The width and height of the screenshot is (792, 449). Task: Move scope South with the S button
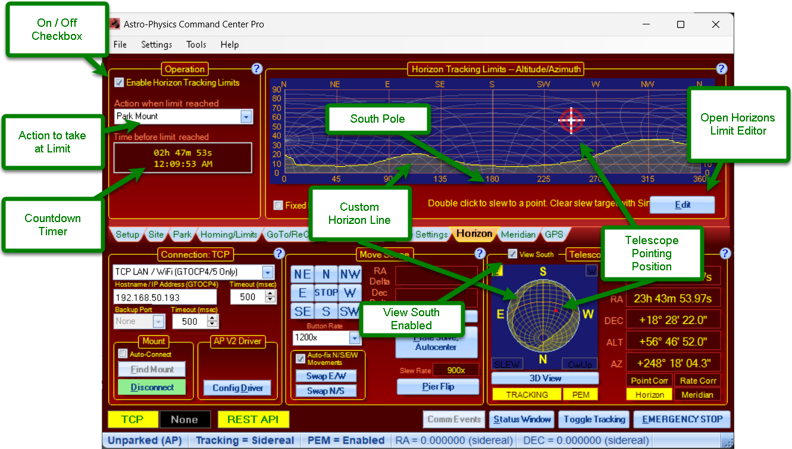326,311
